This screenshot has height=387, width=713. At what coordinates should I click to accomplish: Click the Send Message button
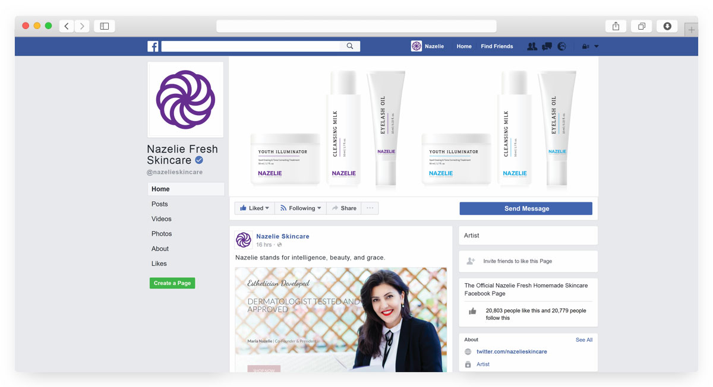click(x=526, y=208)
